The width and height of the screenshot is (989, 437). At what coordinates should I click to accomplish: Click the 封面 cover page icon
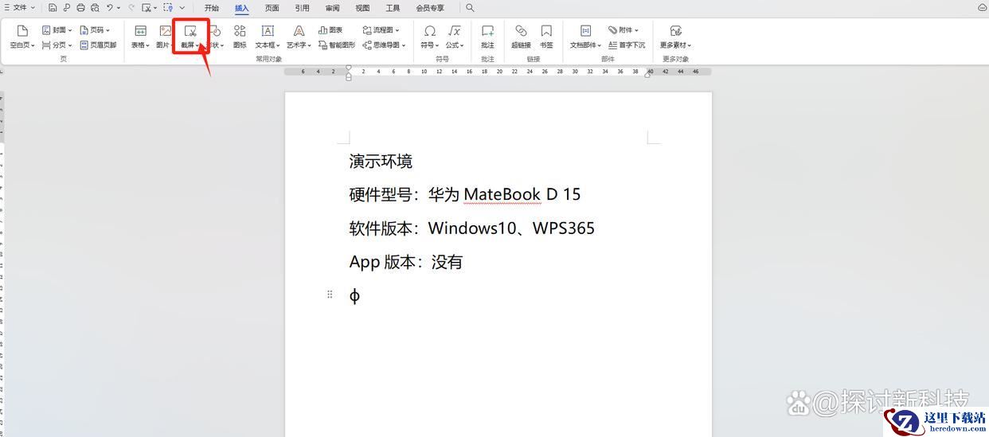coord(46,30)
